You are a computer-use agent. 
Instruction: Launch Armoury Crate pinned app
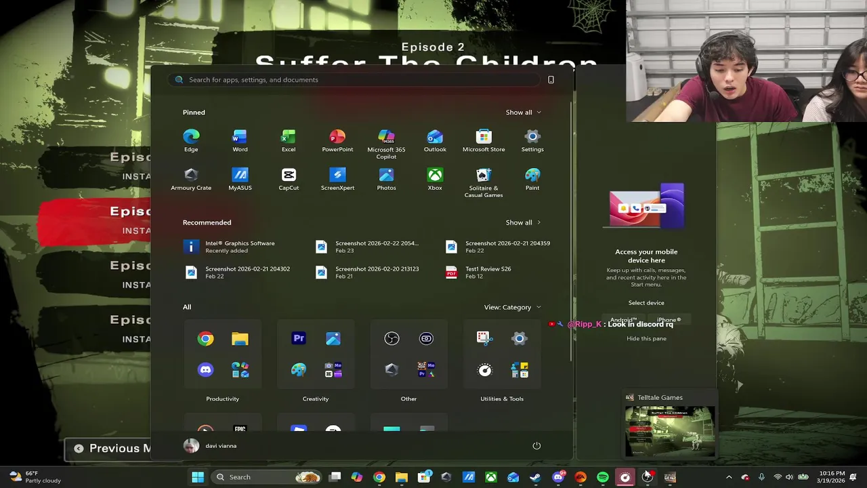191,180
